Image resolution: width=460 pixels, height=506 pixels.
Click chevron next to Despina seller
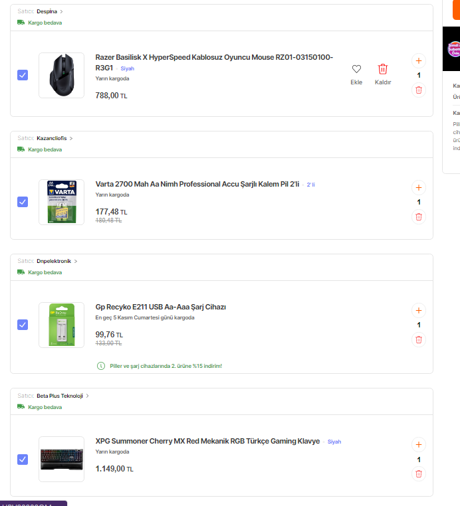tap(61, 11)
